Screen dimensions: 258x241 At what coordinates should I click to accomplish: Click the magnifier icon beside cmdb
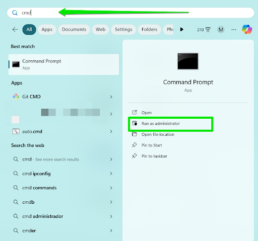pyautogui.click(x=16, y=202)
